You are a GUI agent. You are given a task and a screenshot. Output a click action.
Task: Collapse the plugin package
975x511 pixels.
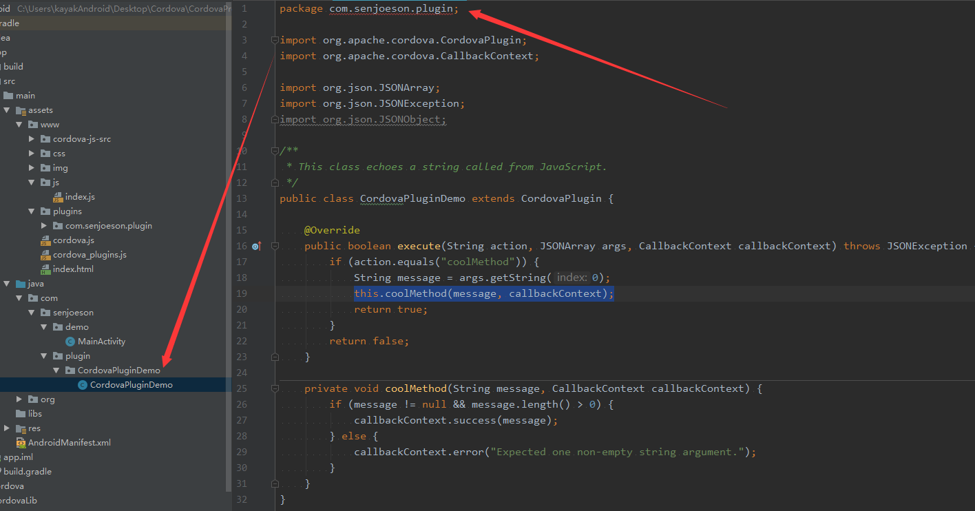tap(44, 356)
